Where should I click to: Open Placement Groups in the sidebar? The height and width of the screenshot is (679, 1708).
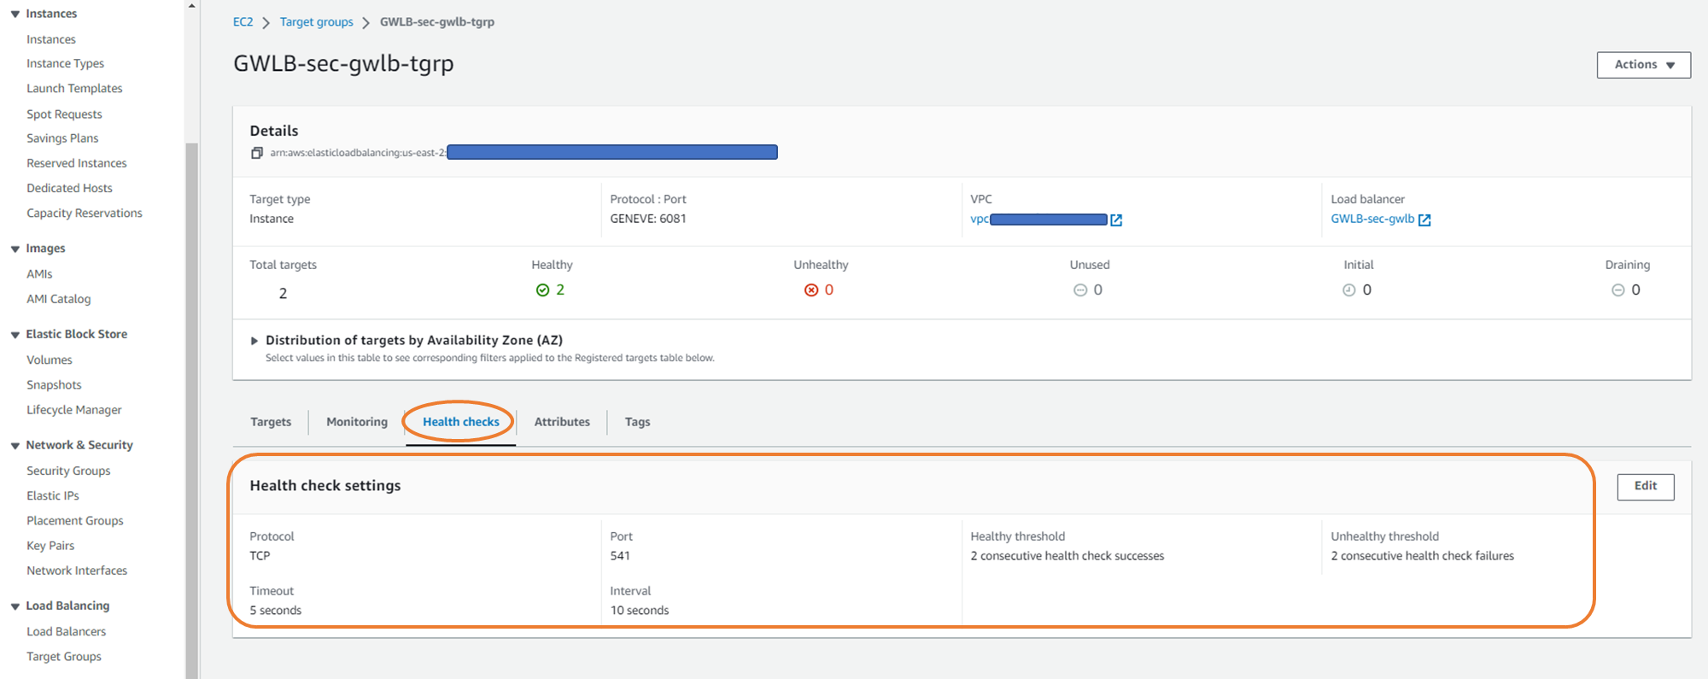75,521
